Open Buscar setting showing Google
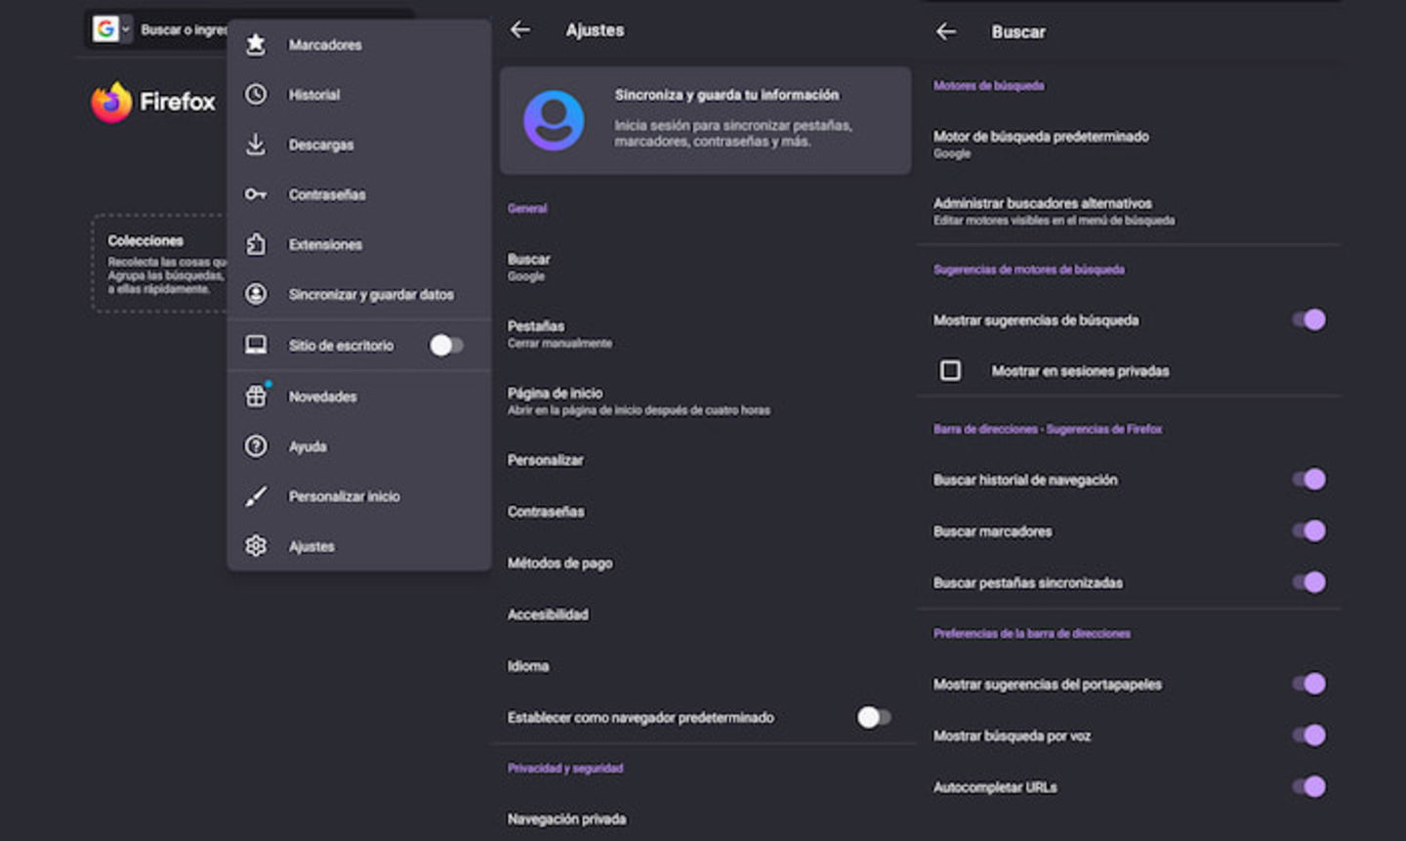Image resolution: width=1406 pixels, height=841 pixels. tap(705, 267)
